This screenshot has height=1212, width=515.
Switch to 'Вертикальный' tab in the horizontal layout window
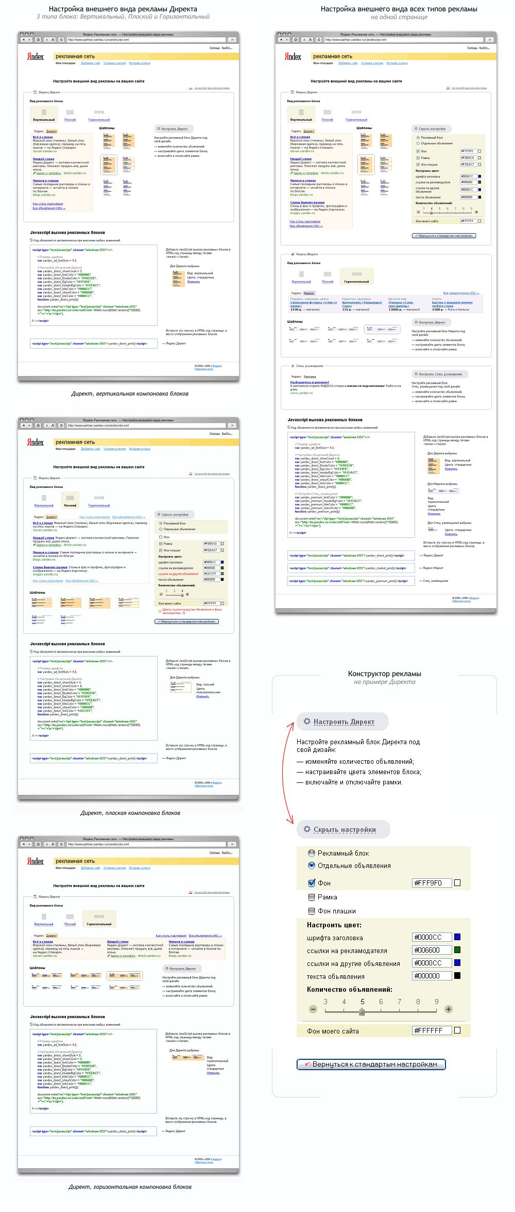(x=44, y=924)
